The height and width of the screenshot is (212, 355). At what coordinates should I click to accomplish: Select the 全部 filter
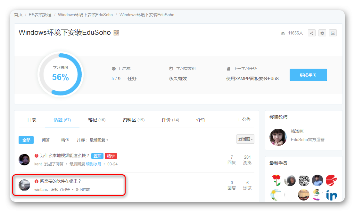(26, 140)
